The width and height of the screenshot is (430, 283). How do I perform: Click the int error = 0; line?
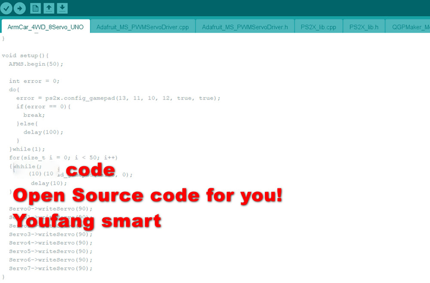pos(34,81)
